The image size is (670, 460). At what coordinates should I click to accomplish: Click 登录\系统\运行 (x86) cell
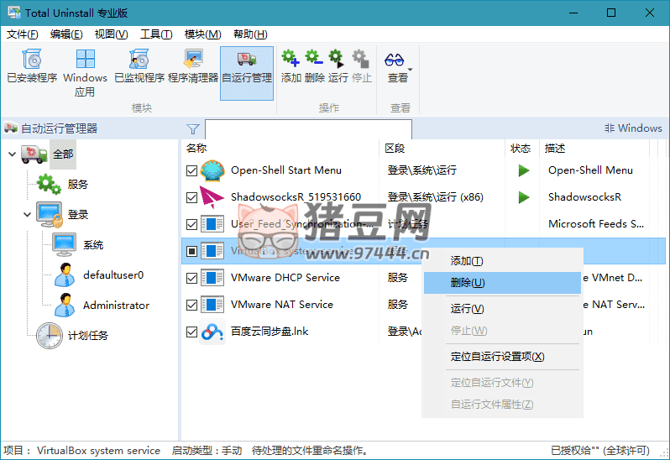tap(436, 197)
